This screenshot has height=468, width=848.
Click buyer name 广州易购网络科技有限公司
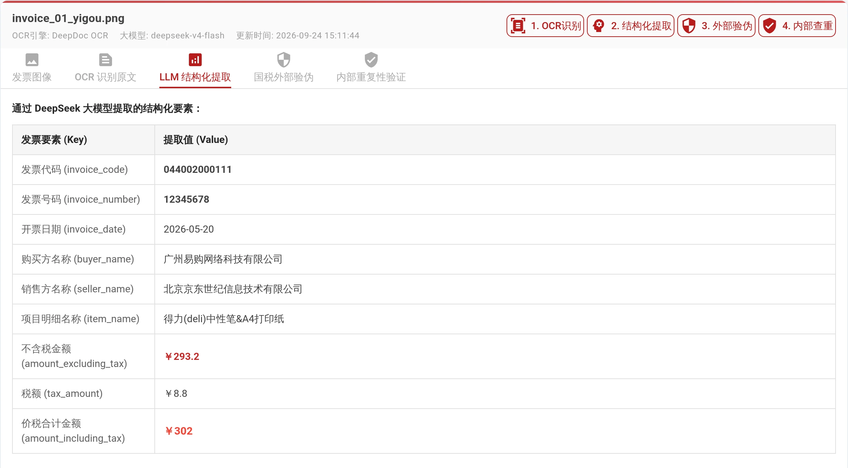(x=223, y=259)
